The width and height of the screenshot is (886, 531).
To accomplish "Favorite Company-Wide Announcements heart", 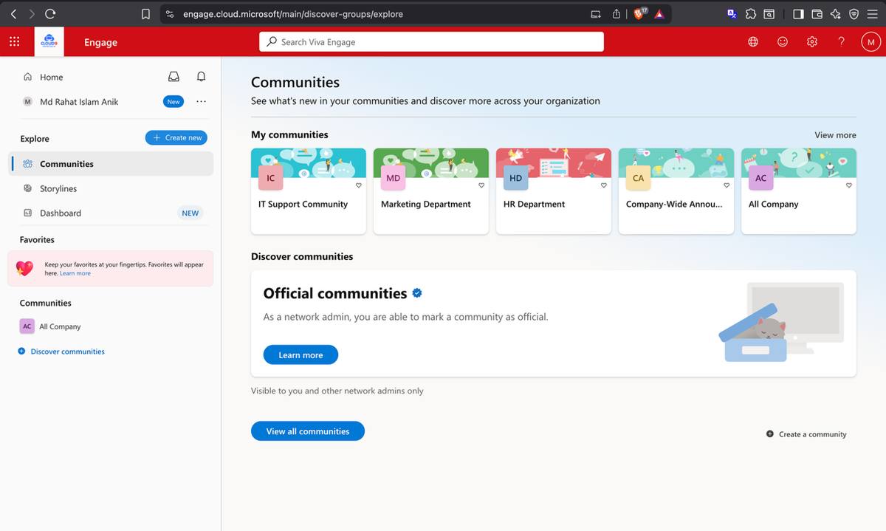I will 727,185.
